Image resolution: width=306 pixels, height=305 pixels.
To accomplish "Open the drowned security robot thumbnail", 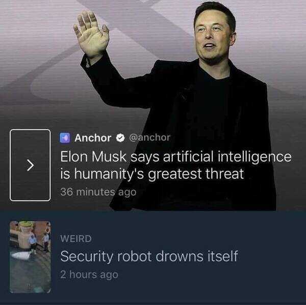I will point(30,257).
